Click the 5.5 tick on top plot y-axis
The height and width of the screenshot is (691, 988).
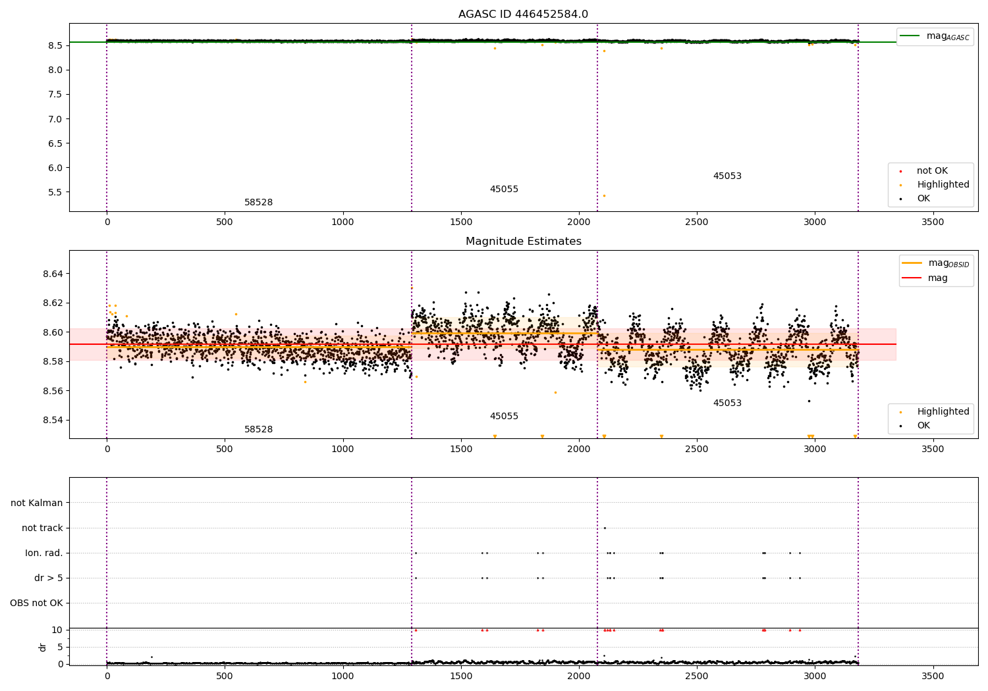coord(55,192)
